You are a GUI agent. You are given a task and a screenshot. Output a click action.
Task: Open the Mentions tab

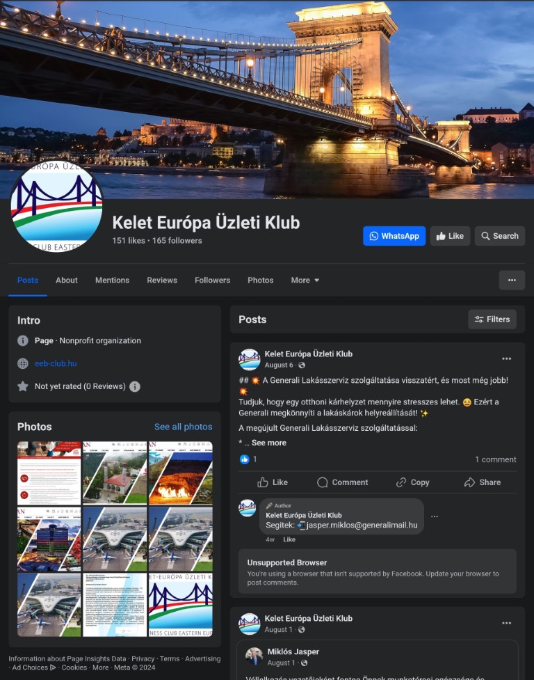(112, 280)
